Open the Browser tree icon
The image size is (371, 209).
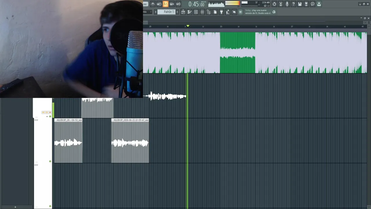pos(209,12)
